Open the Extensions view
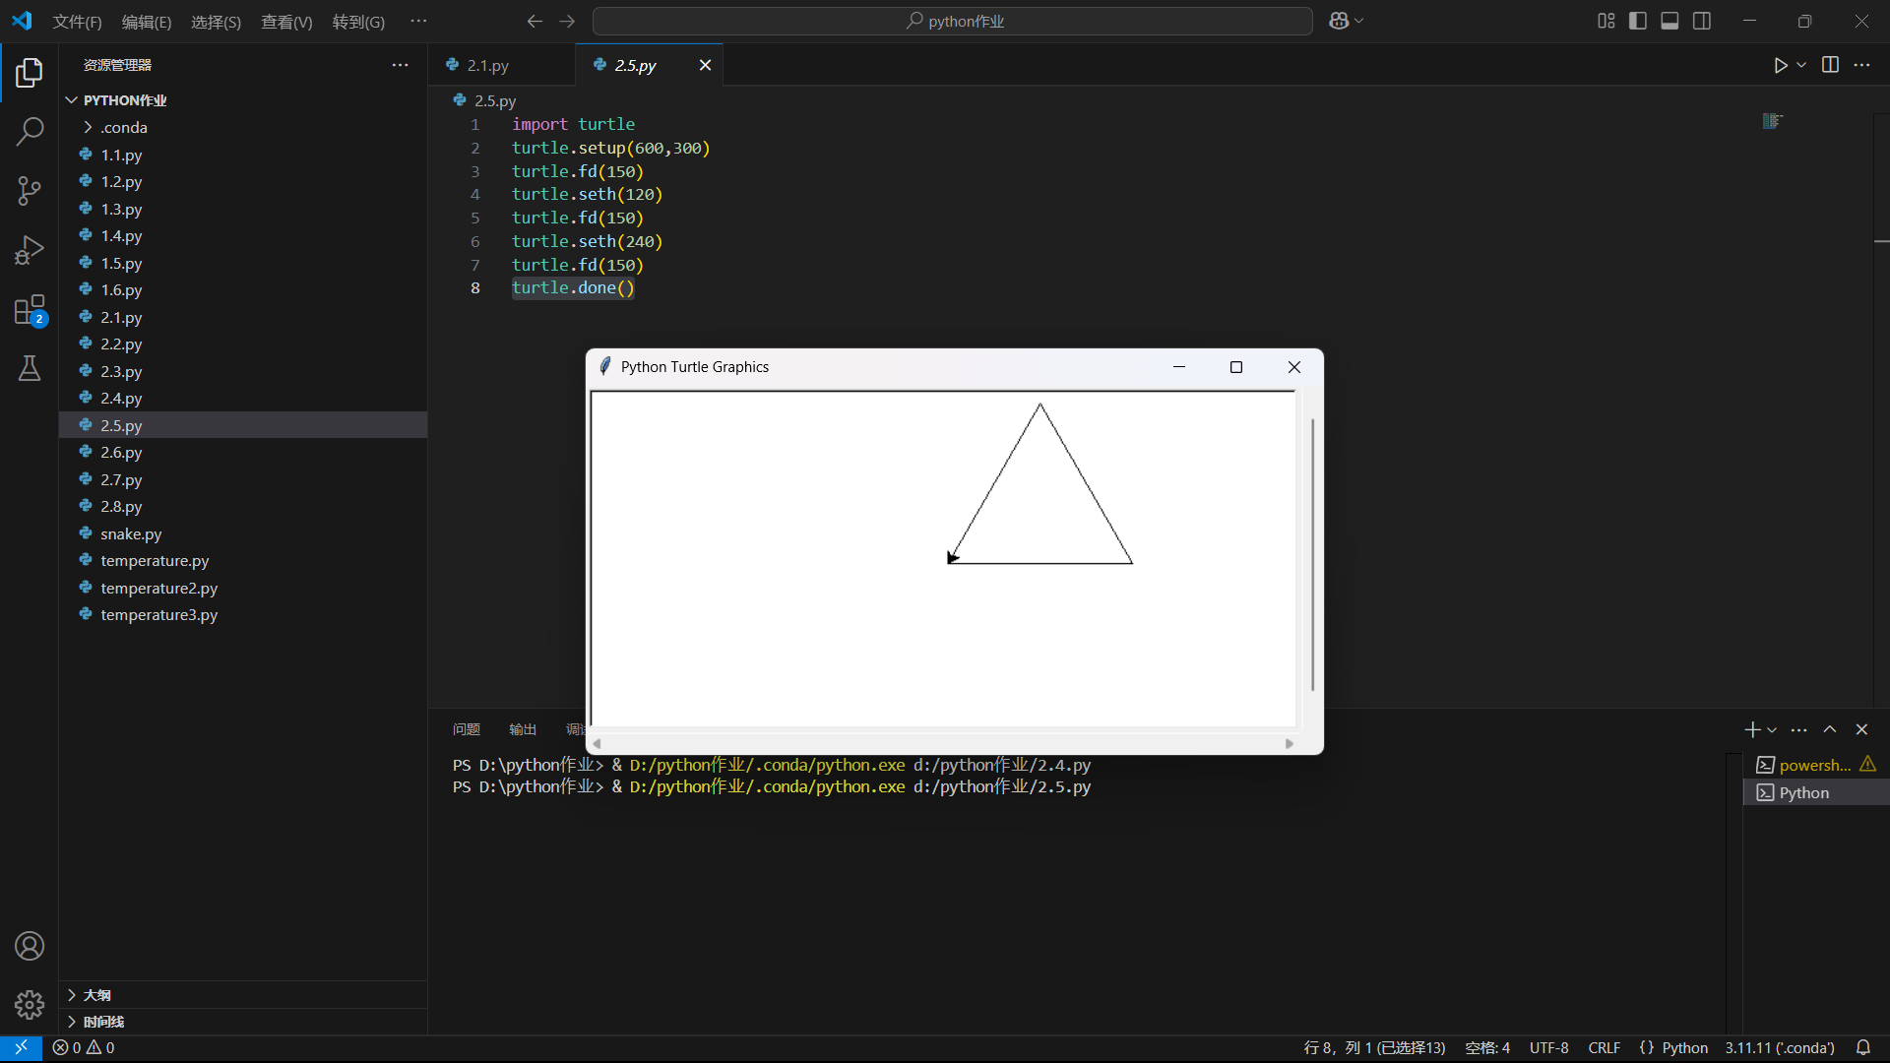1890x1063 pixels. (30, 310)
